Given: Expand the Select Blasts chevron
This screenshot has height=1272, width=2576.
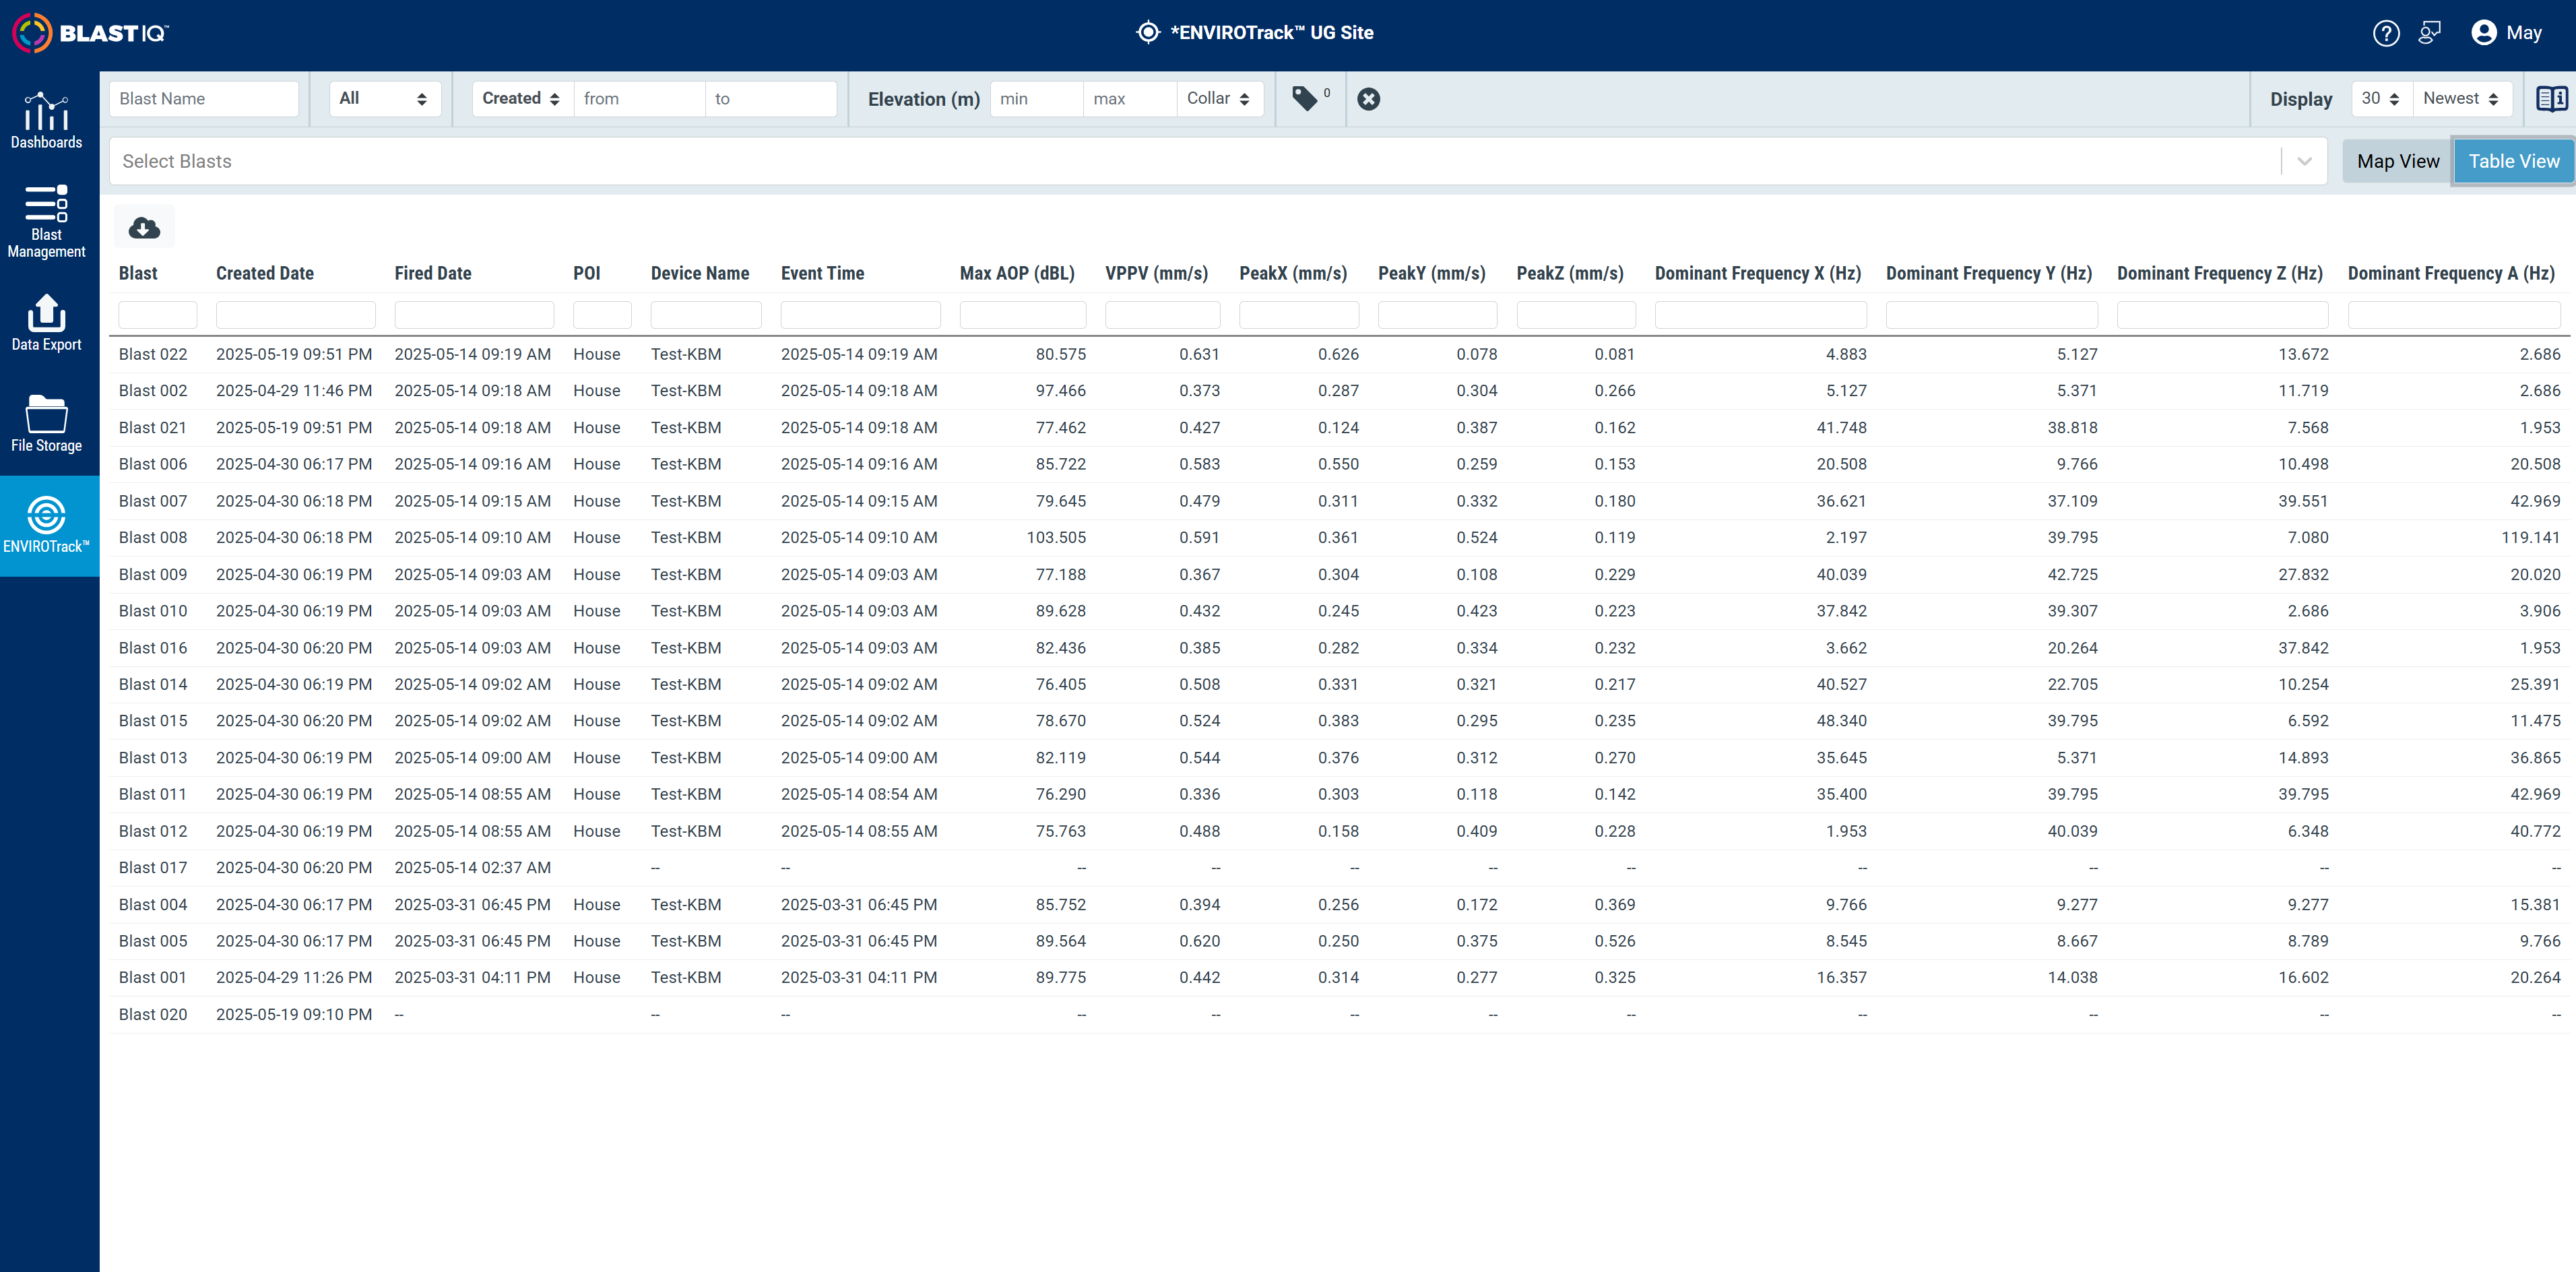Looking at the screenshot, I should [x=2305, y=161].
